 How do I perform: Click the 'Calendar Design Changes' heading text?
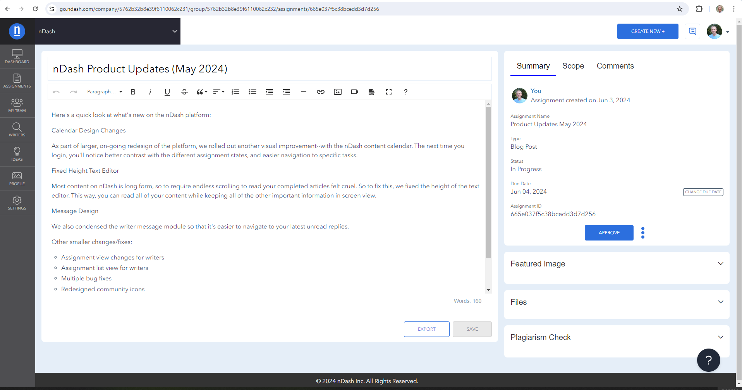coord(89,131)
